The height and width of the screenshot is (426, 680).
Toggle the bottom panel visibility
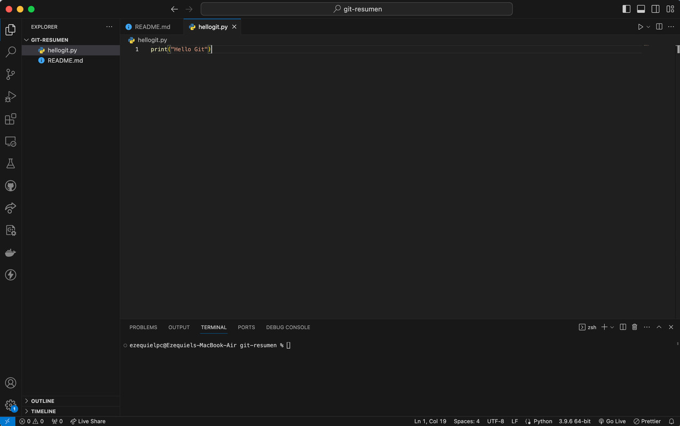(x=641, y=9)
